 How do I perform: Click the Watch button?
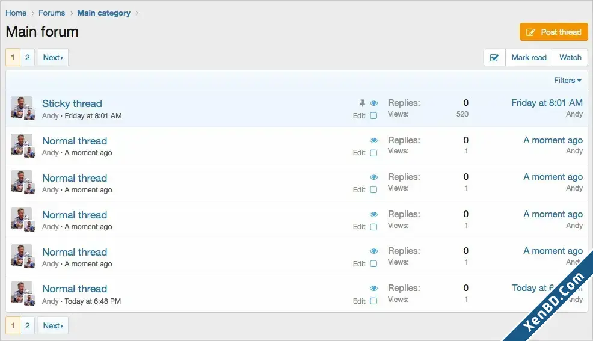pyautogui.click(x=570, y=58)
